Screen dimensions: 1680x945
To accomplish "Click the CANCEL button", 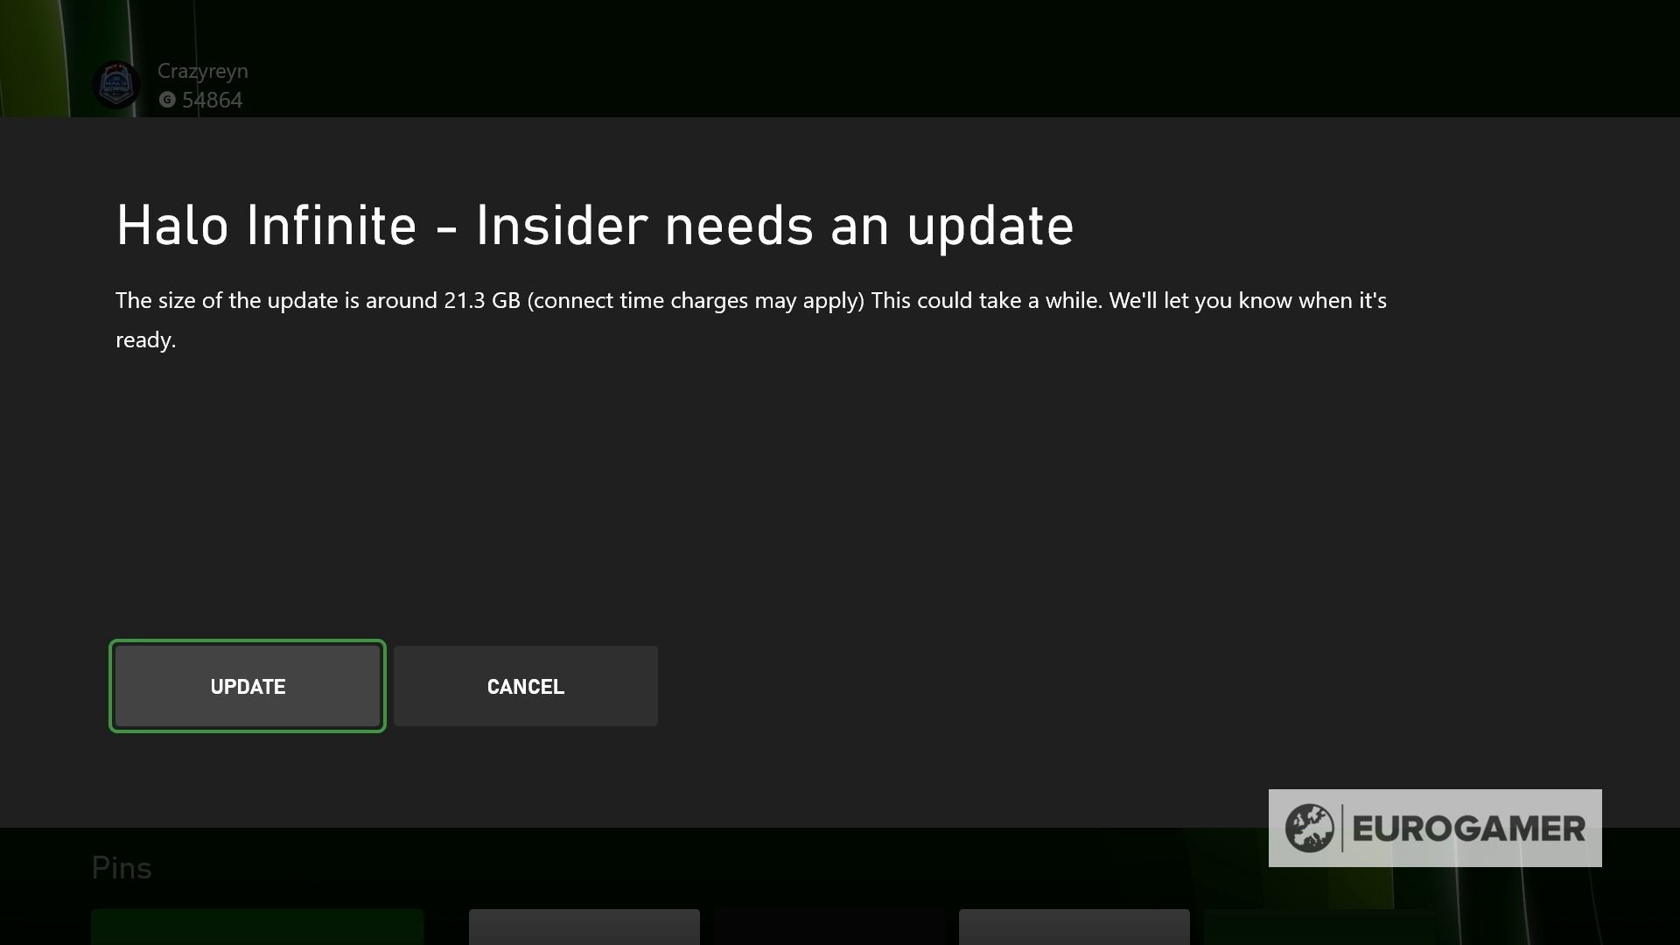I will (x=526, y=686).
